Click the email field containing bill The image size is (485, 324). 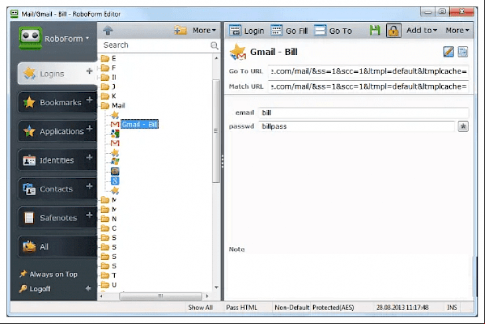[364, 113]
